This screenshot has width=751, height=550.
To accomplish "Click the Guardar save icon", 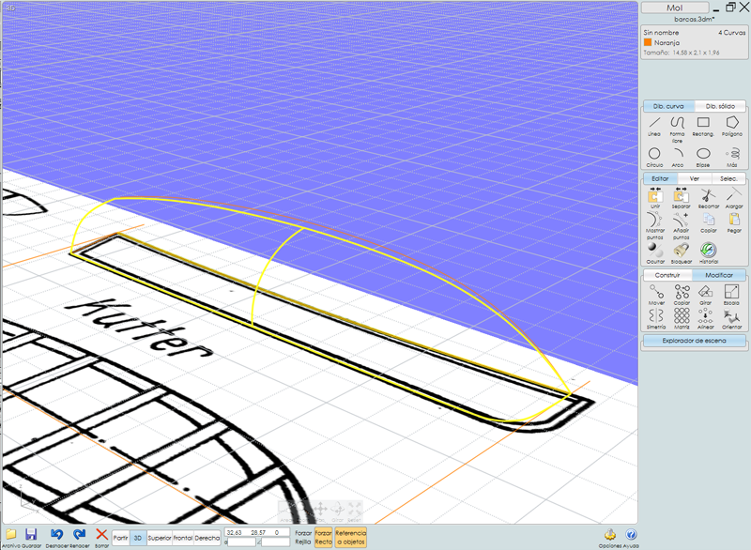I will coord(31,537).
